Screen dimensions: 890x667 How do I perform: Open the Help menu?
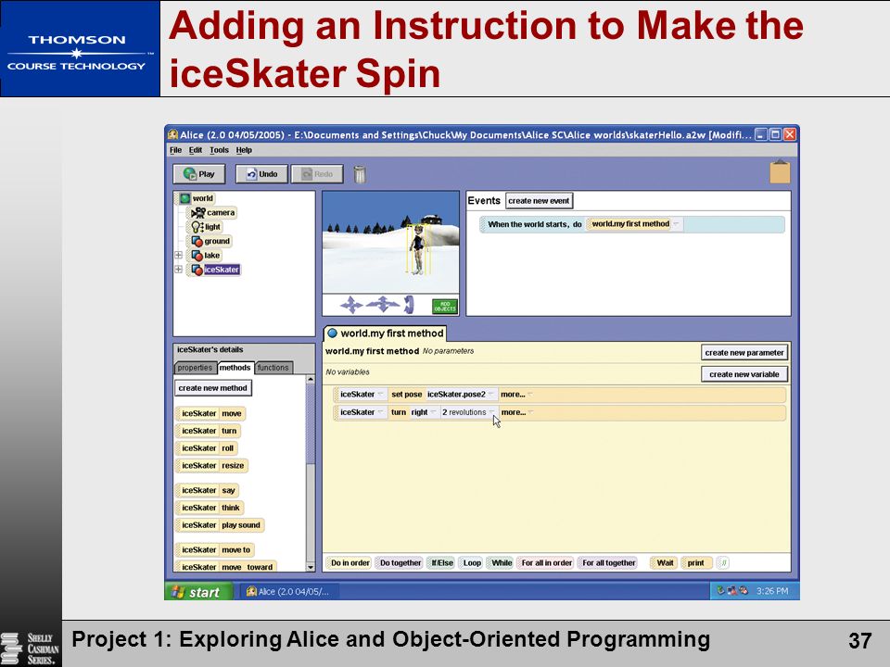coord(244,150)
